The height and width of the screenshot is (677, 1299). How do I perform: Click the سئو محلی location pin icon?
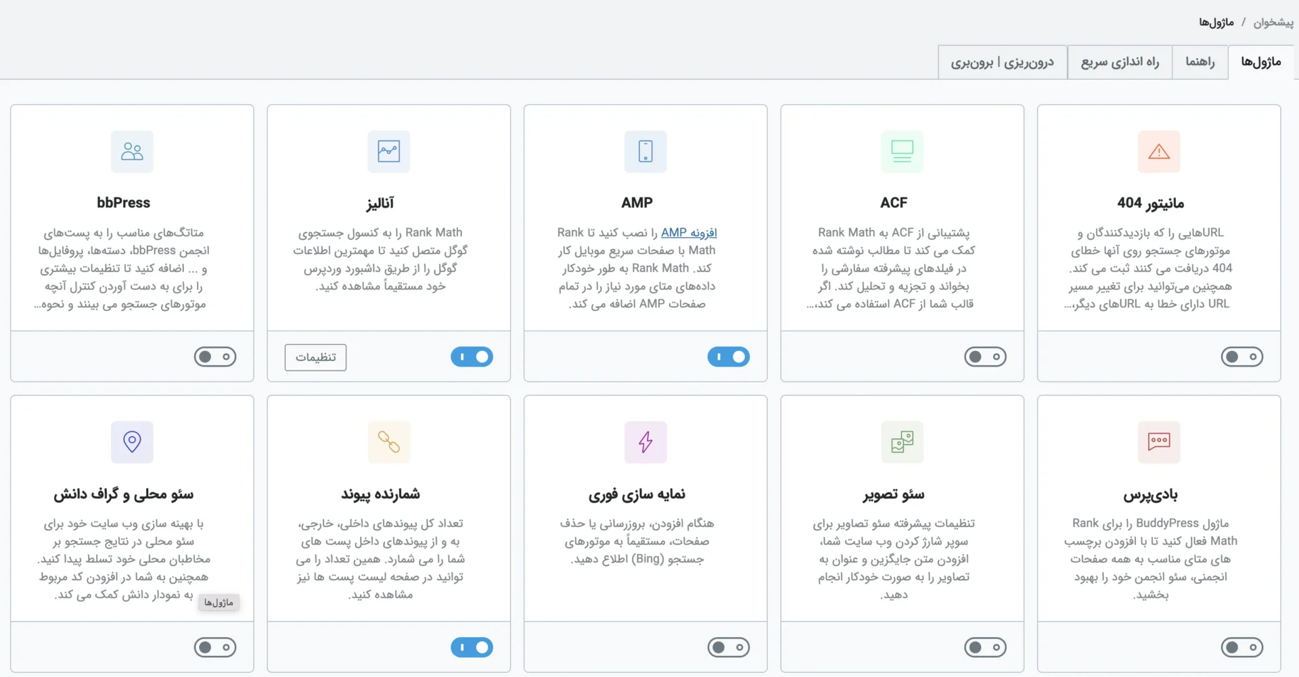131,442
